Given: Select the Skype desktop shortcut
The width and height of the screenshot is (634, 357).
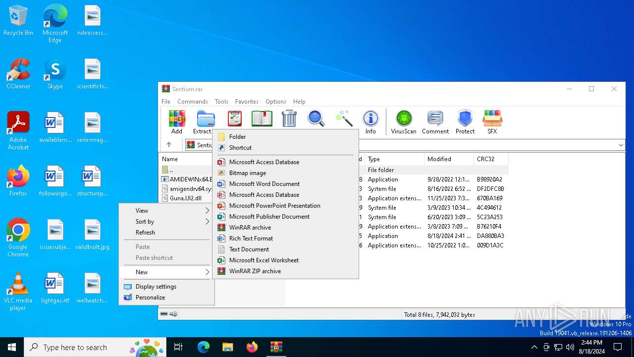Looking at the screenshot, I should click(55, 74).
